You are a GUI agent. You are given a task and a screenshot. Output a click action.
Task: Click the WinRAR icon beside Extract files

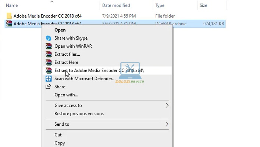pos(49,54)
